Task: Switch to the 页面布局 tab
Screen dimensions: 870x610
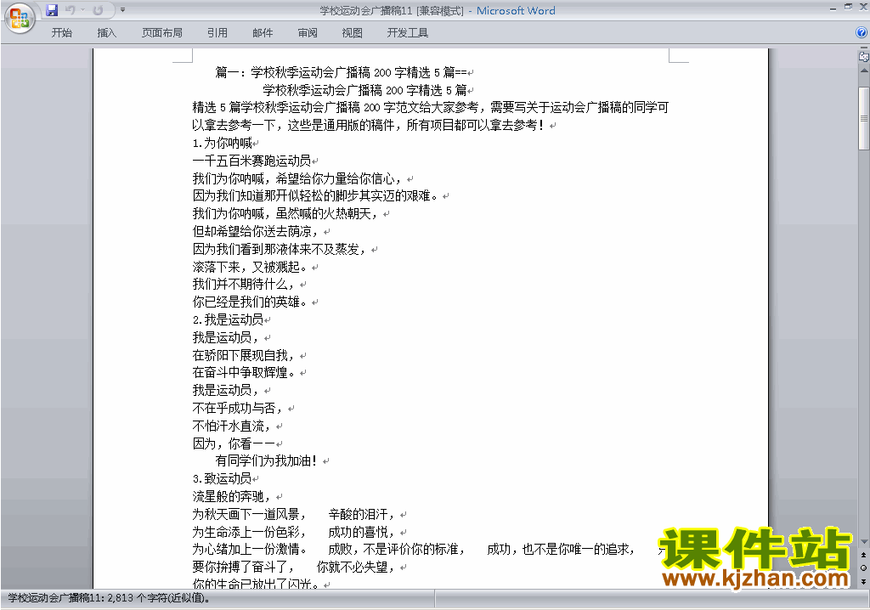Action: pos(162,33)
